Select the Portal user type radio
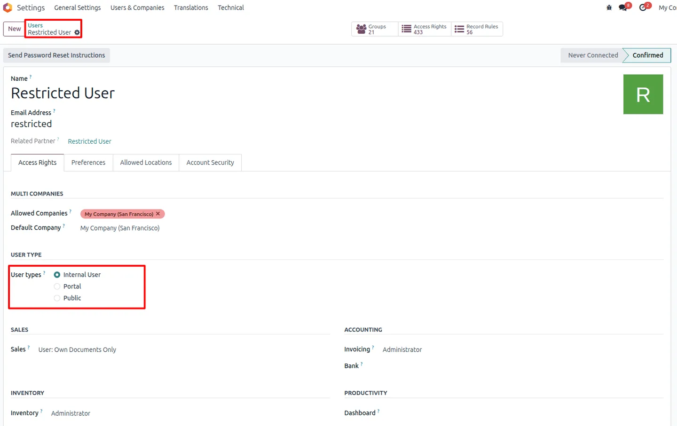The height and width of the screenshot is (426, 677). coord(57,287)
